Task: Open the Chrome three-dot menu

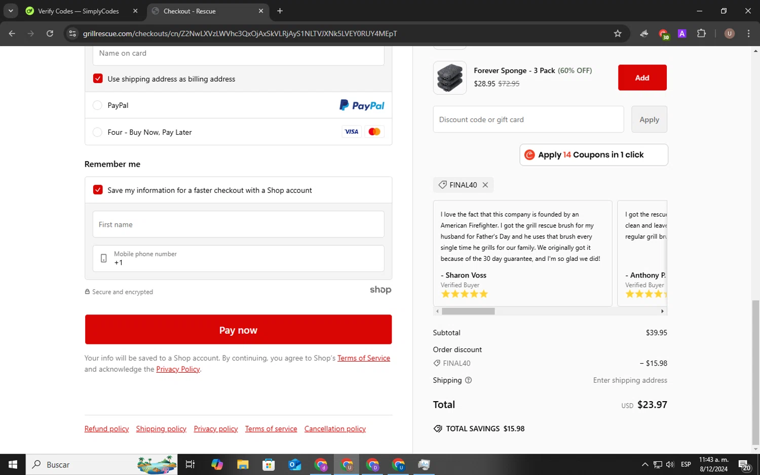Action: point(748,33)
